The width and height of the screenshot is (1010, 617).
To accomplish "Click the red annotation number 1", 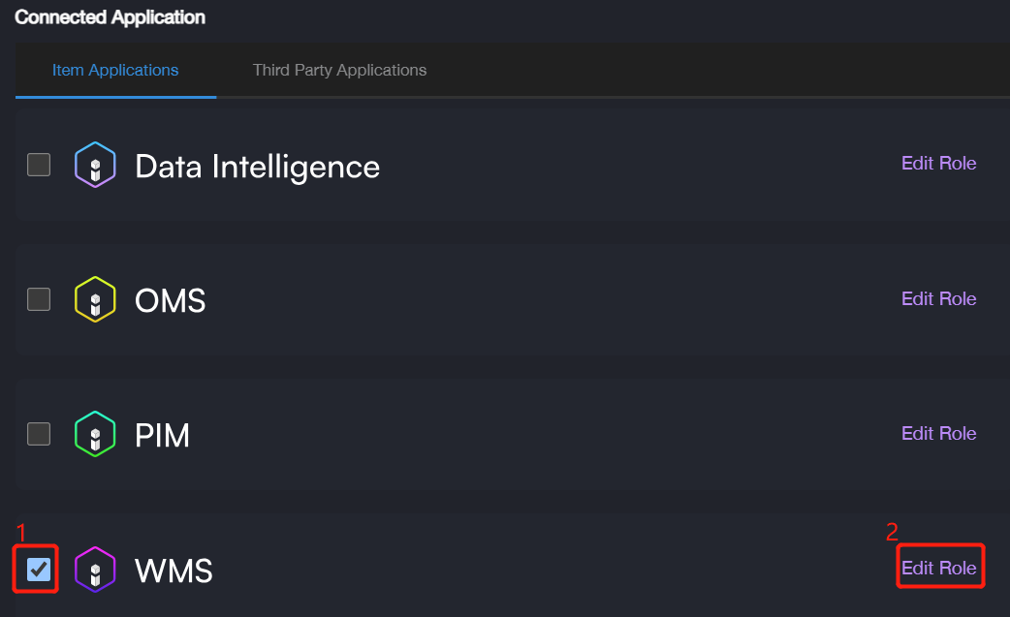I will [x=21, y=532].
